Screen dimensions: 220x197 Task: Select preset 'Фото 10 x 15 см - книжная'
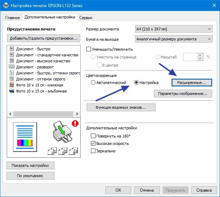pos(40,85)
